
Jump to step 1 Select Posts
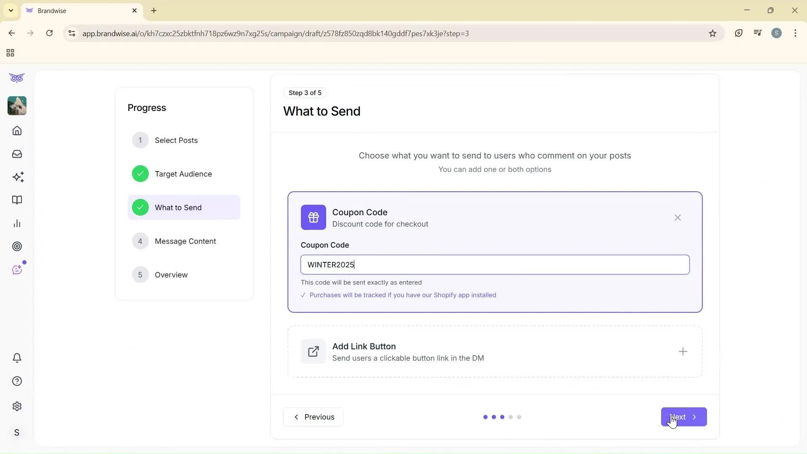[177, 140]
